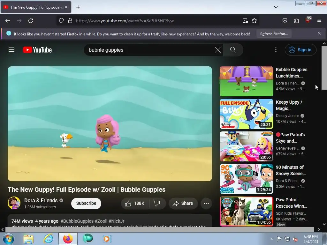Screen dimensions: 327x245
Task: Dismiss the Firefox refresh notification
Action: click(x=319, y=33)
